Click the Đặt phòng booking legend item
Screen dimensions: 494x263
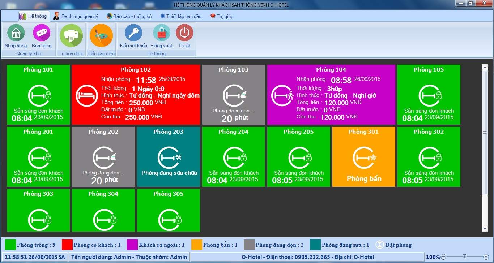click(x=394, y=245)
